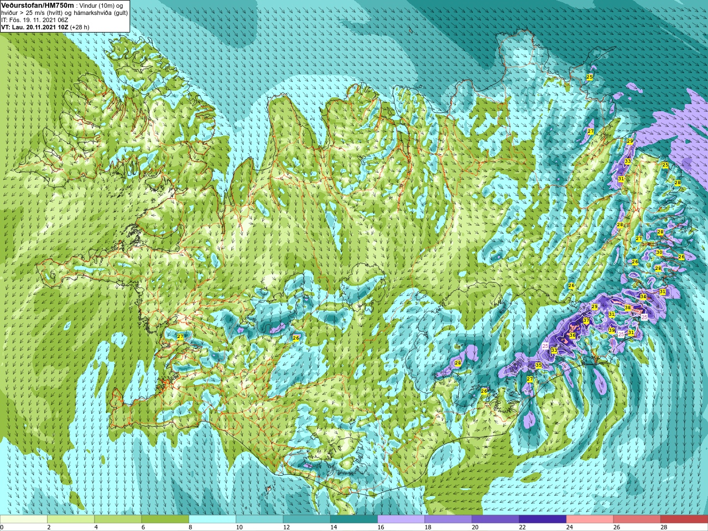
Task: Select the violet 20–22 m/s legend swatch
Action: tap(496, 519)
